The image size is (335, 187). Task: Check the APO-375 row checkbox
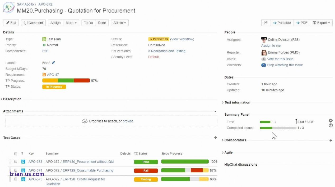tap(16, 179)
